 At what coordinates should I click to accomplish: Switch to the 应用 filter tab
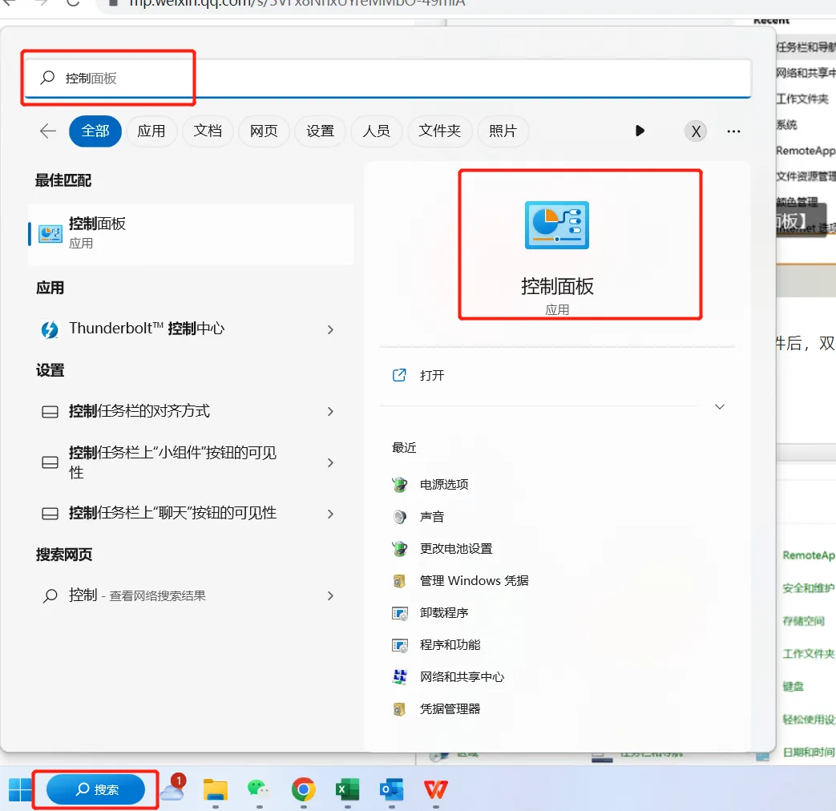click(x=151, y=131)
